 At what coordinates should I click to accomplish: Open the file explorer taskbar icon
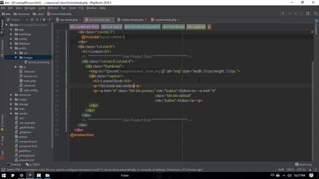pyautogui.click(x=47, y=176)
